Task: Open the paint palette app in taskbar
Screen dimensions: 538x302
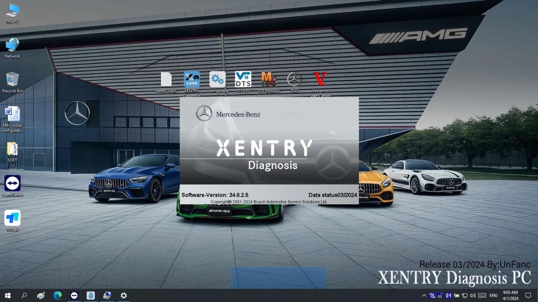Action: (41, 296)
